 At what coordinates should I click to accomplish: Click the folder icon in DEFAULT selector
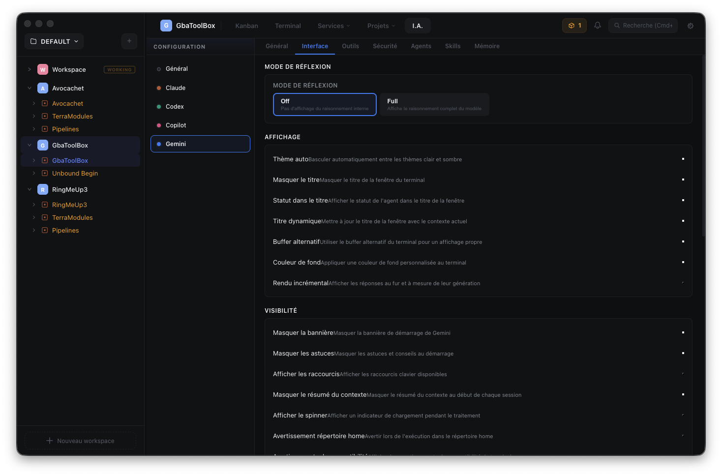pos(33,41)
